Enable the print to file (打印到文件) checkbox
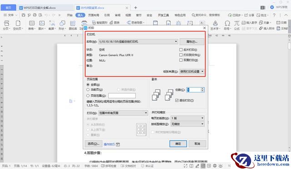Screen dimensions: 291x169 (181, 55)
